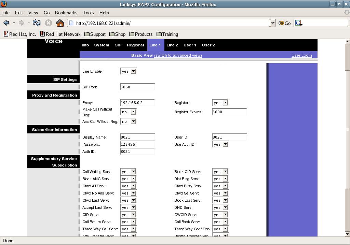Open the Line Enable dropdown
The width and height of the screenshot is (350, 245).
(128, 71)
